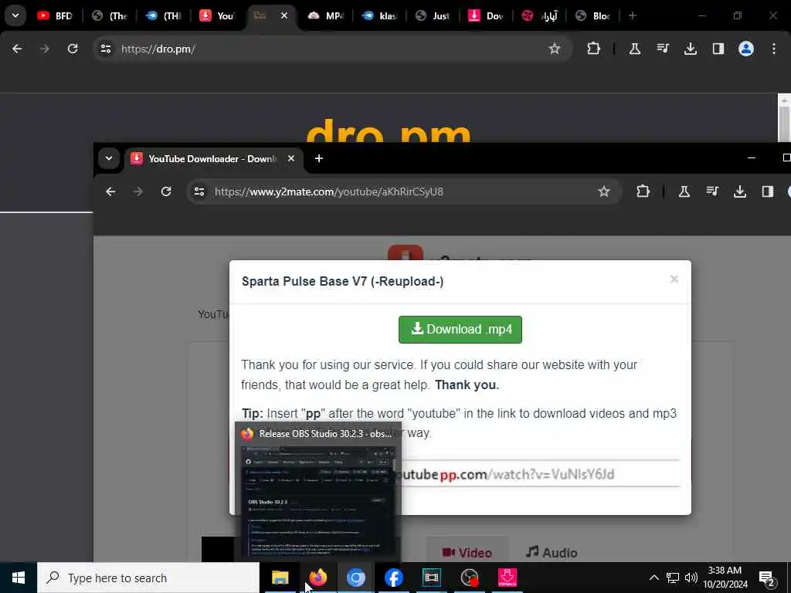Open File Explorer from the taskbar

[x=280, y=578]
